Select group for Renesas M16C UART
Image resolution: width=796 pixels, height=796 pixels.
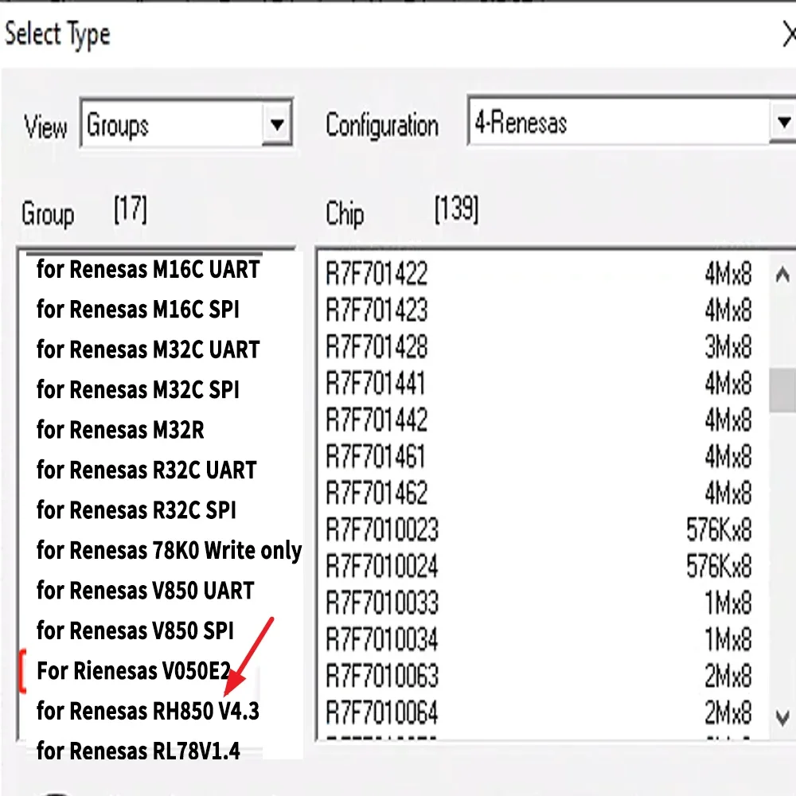point(148,269)
